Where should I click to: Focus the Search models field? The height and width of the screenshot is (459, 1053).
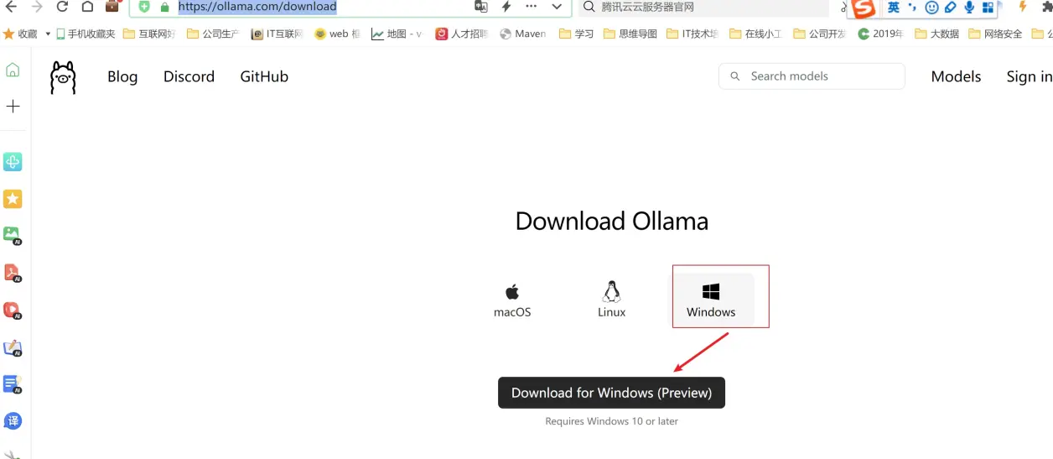coord(812,76)
